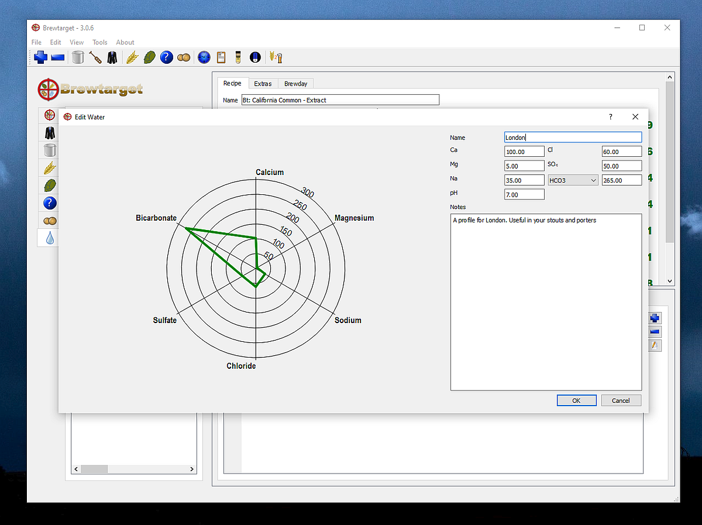Open Miscs via the blue question mark toolbar icon
702x525 pixels.
(167, 57)
